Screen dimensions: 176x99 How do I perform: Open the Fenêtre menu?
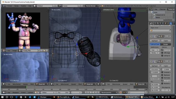23,6
